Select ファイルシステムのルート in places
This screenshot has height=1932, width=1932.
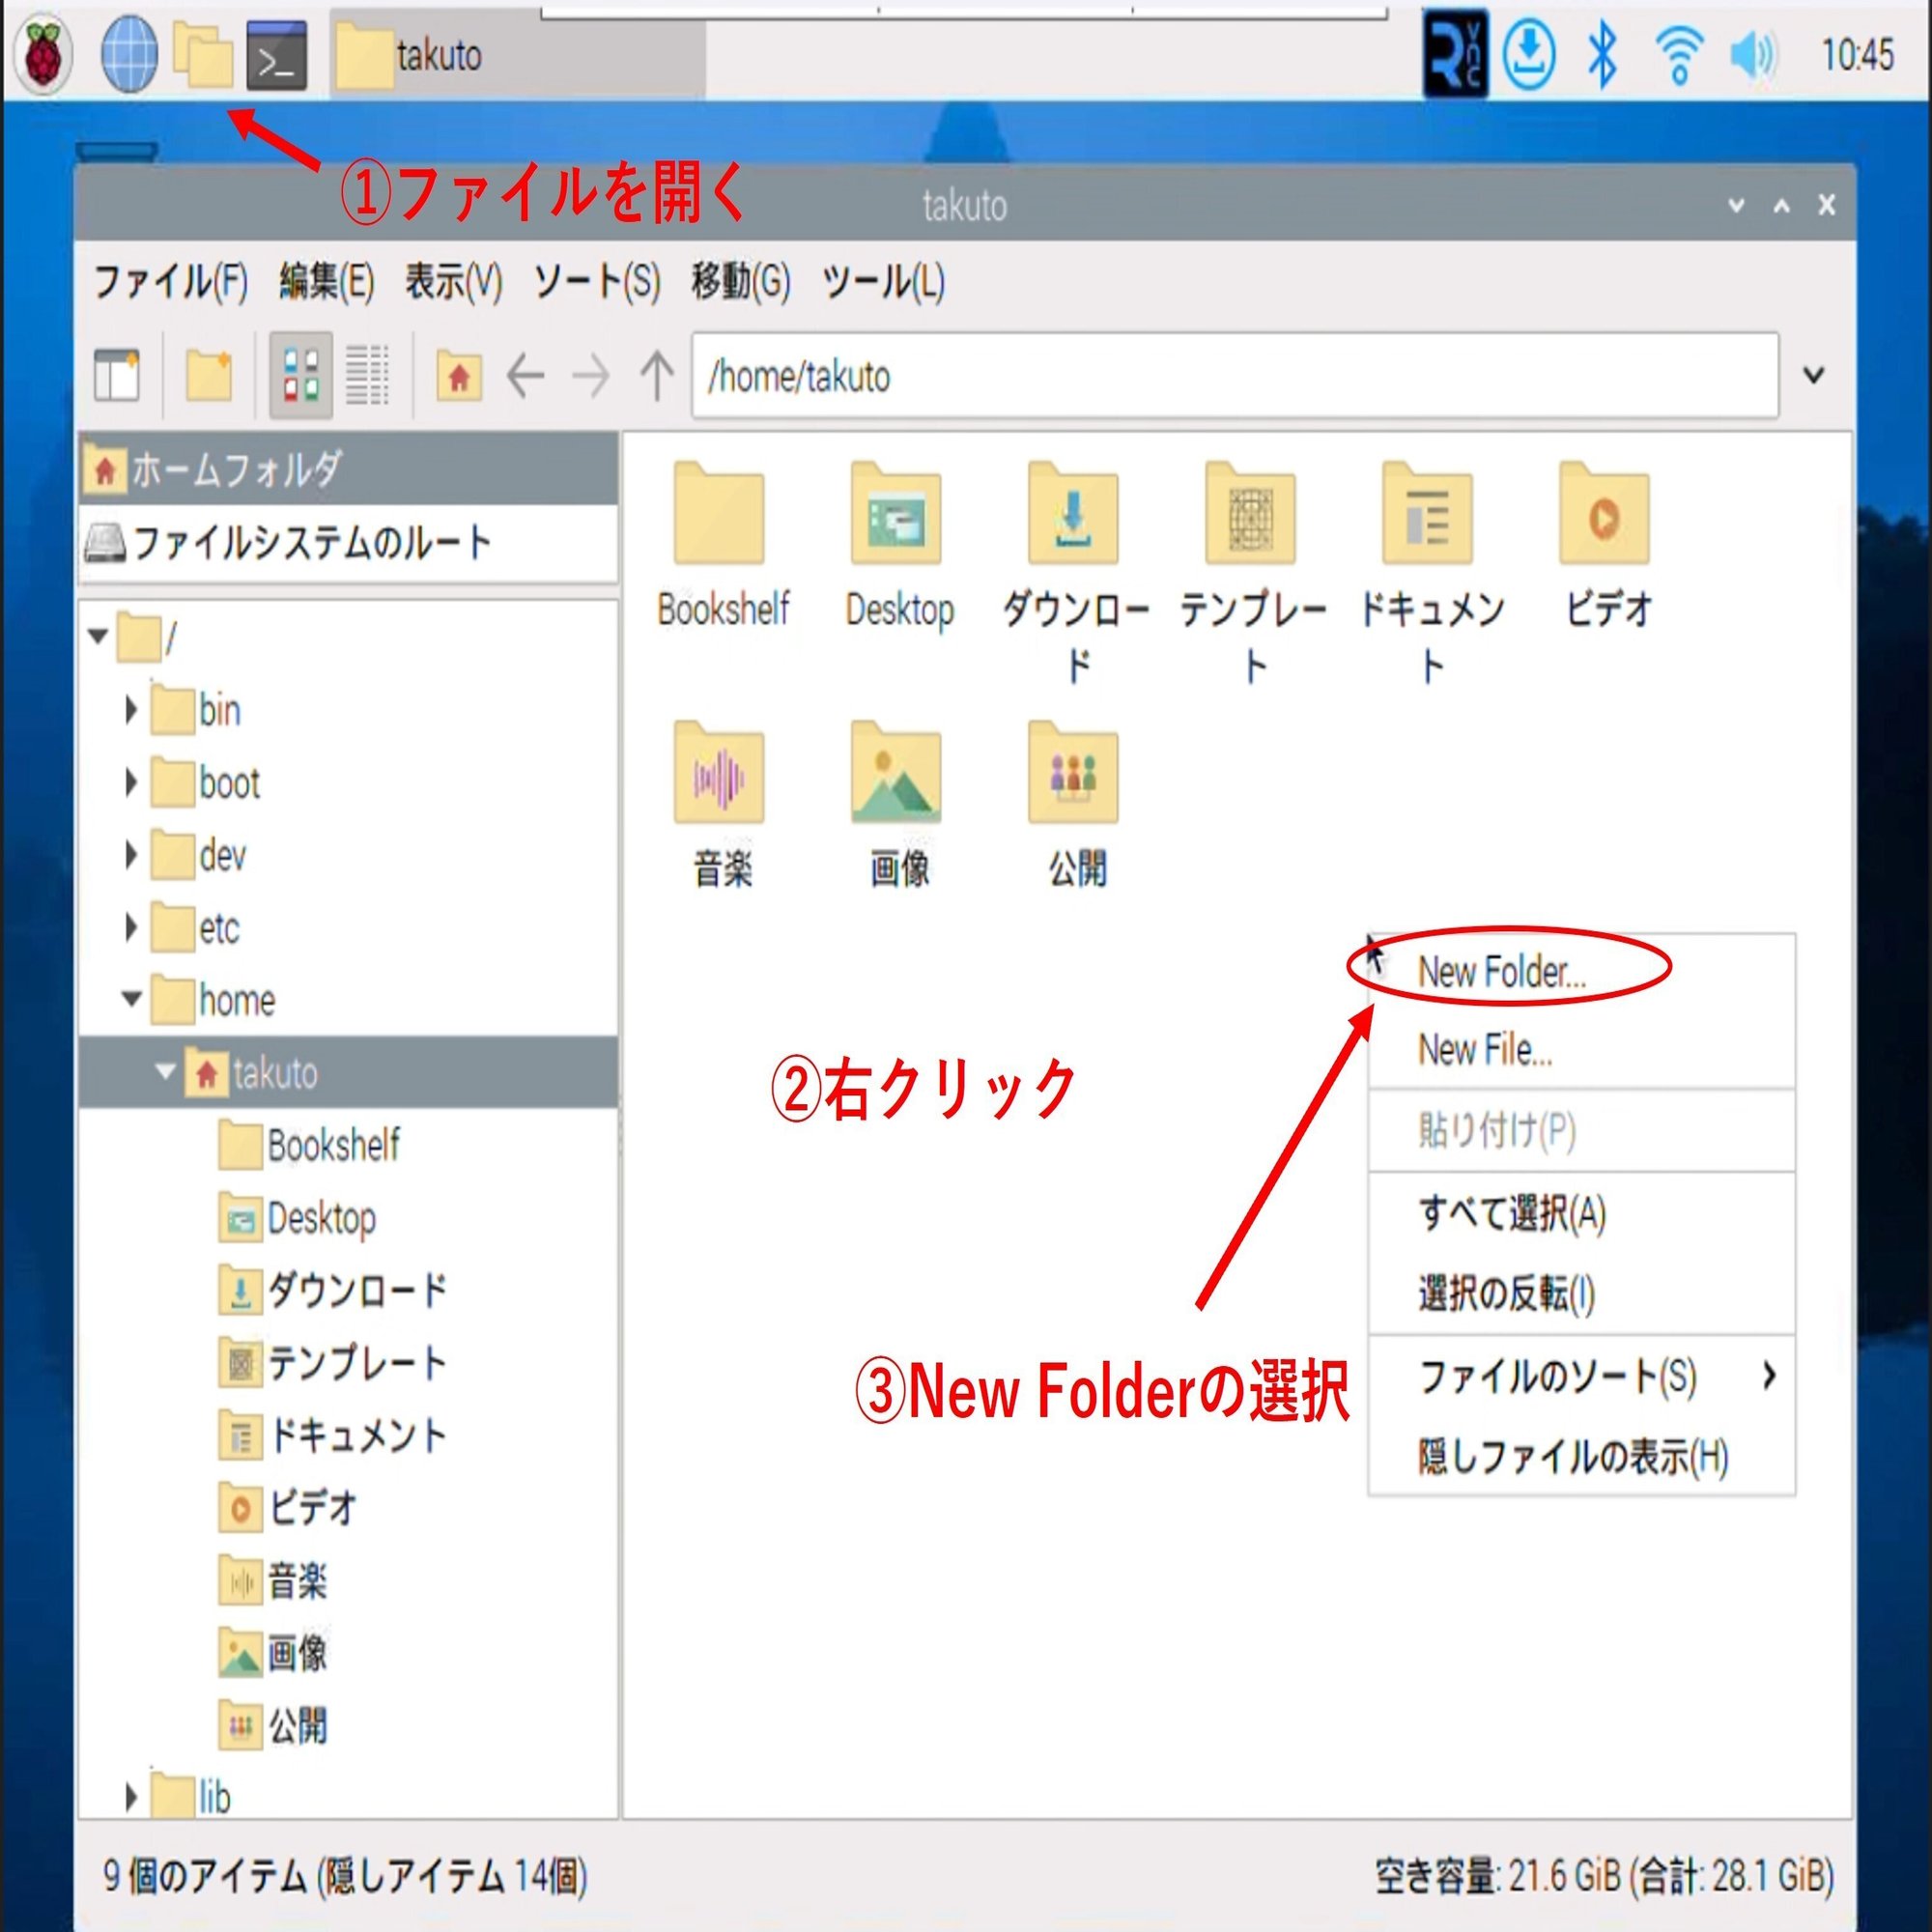point(348,543)
